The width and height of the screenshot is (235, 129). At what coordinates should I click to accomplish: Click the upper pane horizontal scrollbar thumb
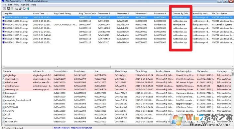(58, 67)
